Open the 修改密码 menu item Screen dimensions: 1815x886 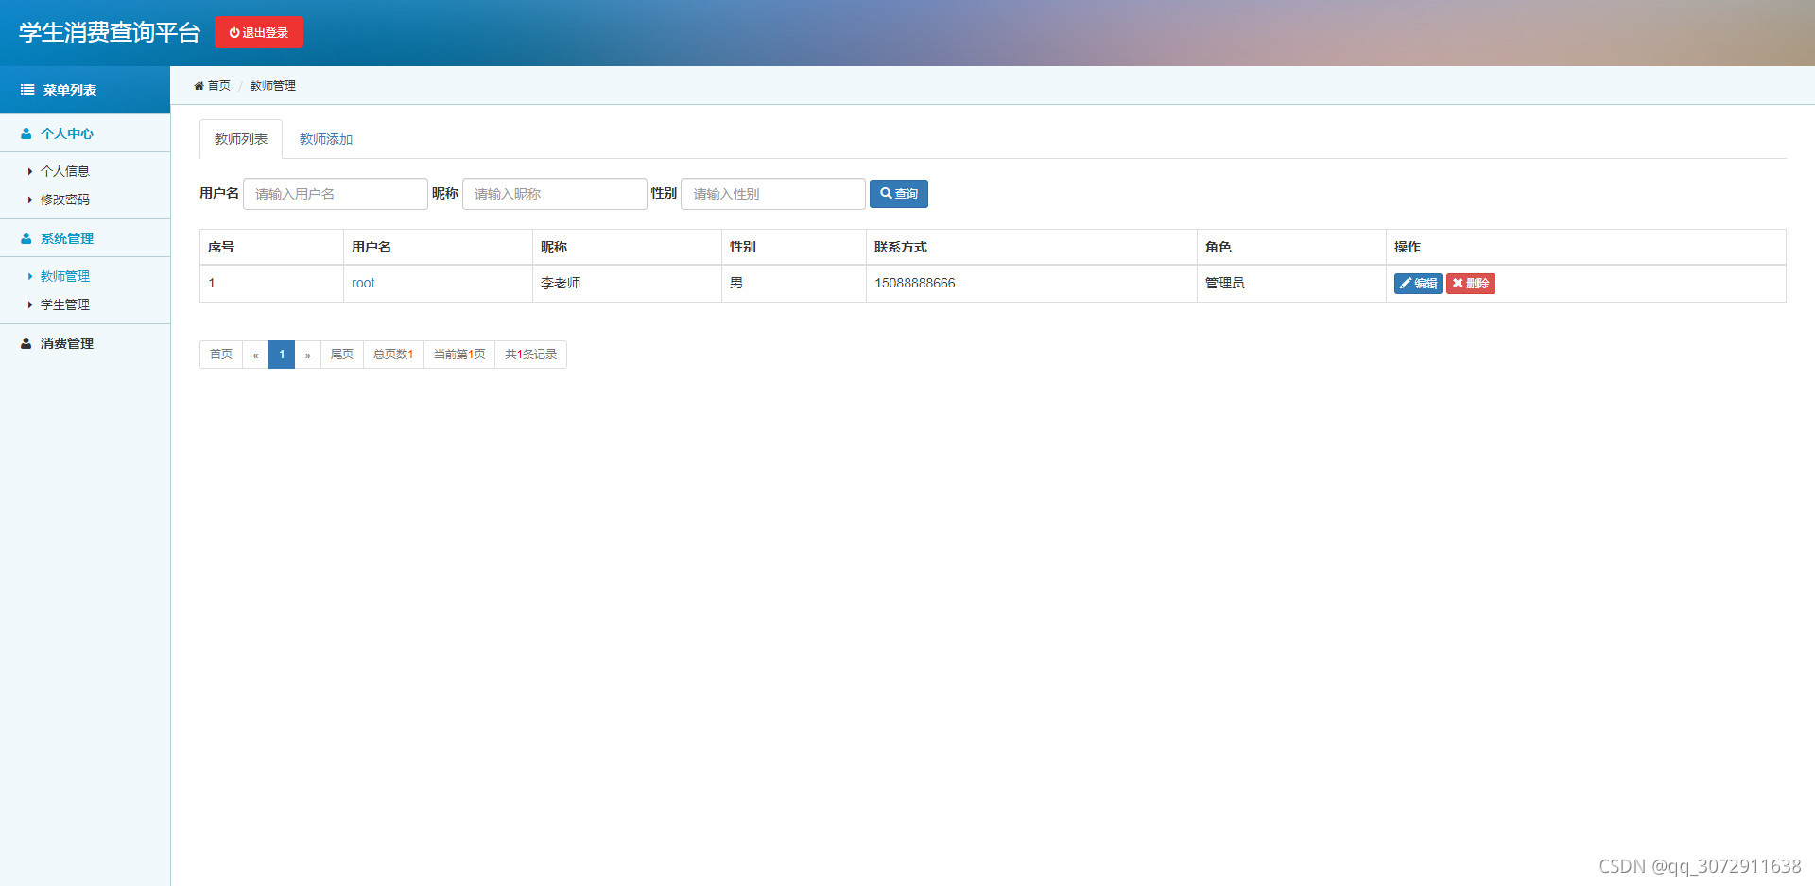pyautogui.click(x=64, y=200)
